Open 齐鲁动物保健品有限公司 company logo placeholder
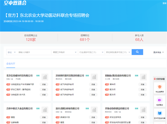Viewport: 167px width, 124px height. pyautogui.click(x=143, y=110)
